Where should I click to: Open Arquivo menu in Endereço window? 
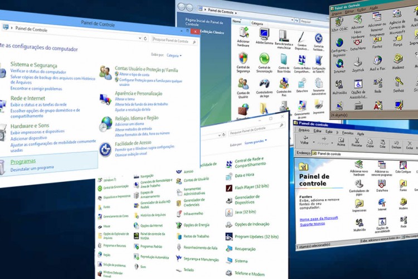click(304, 130)
